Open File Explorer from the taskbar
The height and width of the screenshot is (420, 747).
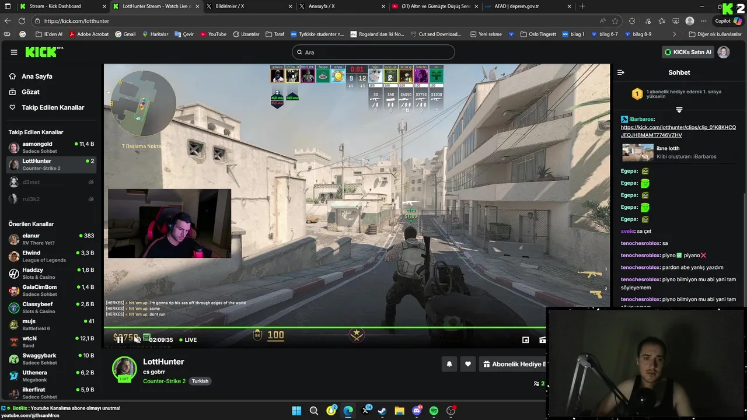coord(399,411)
